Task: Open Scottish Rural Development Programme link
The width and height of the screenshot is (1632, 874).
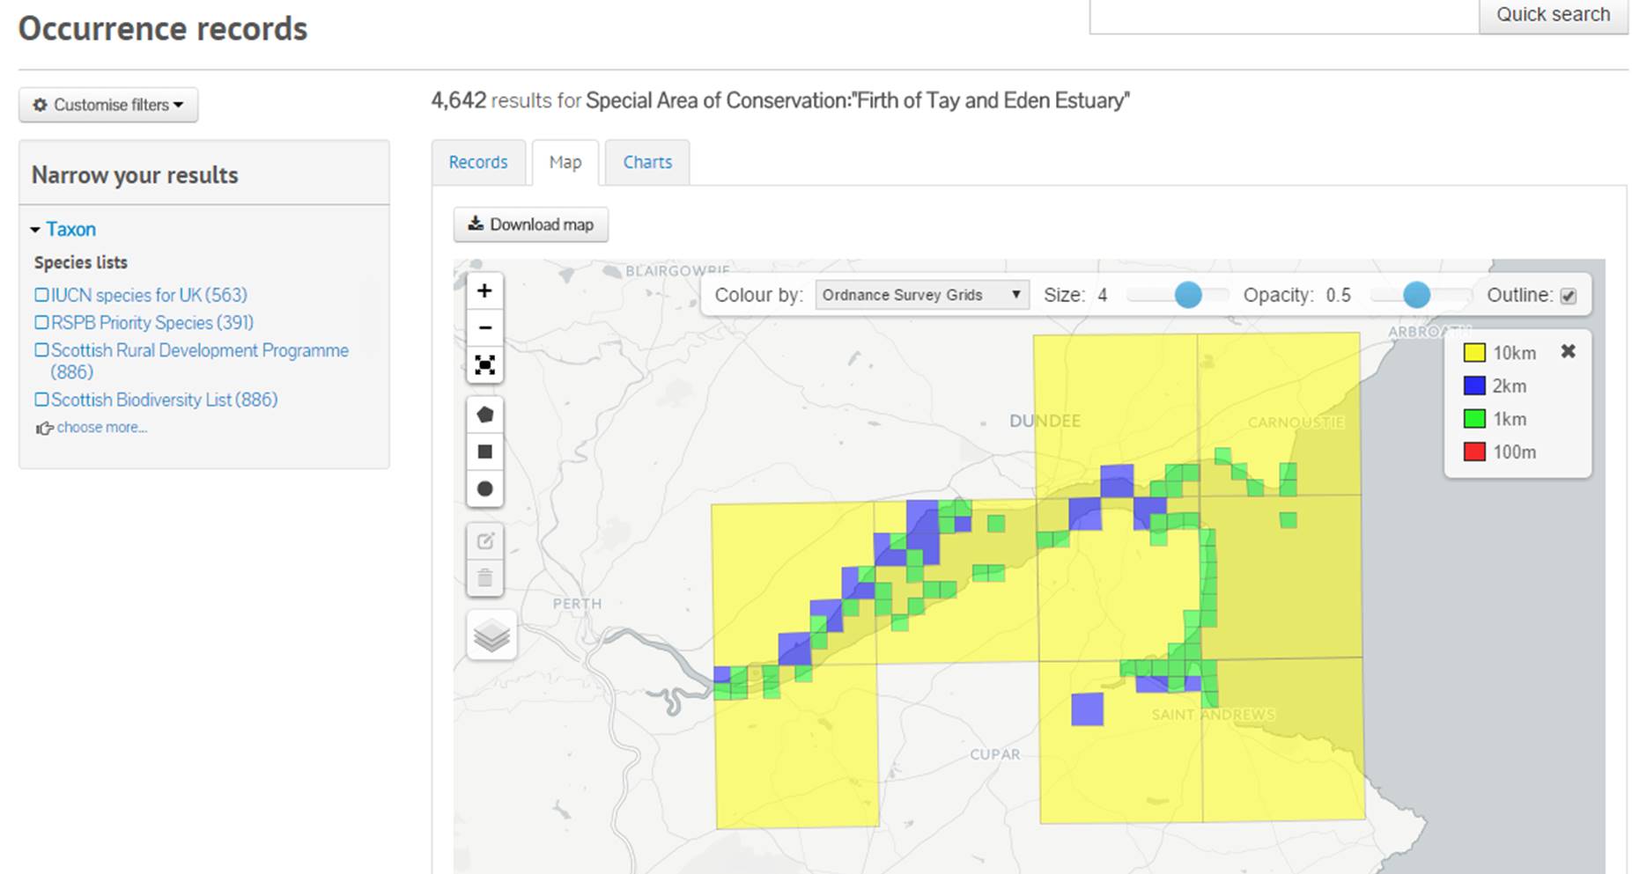Action: tap(200, 361)
